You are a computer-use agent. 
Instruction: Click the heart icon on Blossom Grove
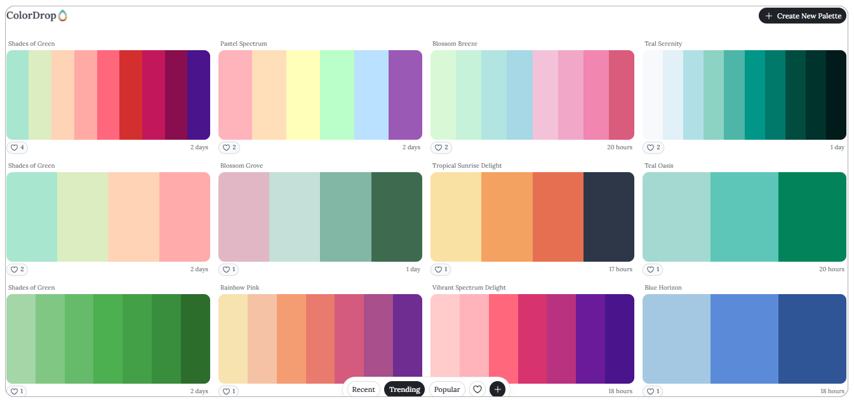(x=229, y=269)
